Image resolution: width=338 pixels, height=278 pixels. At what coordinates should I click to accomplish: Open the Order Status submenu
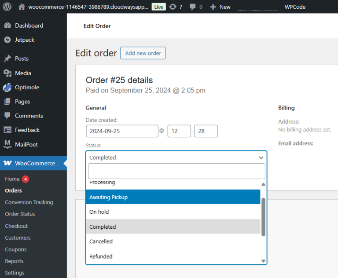20,214
